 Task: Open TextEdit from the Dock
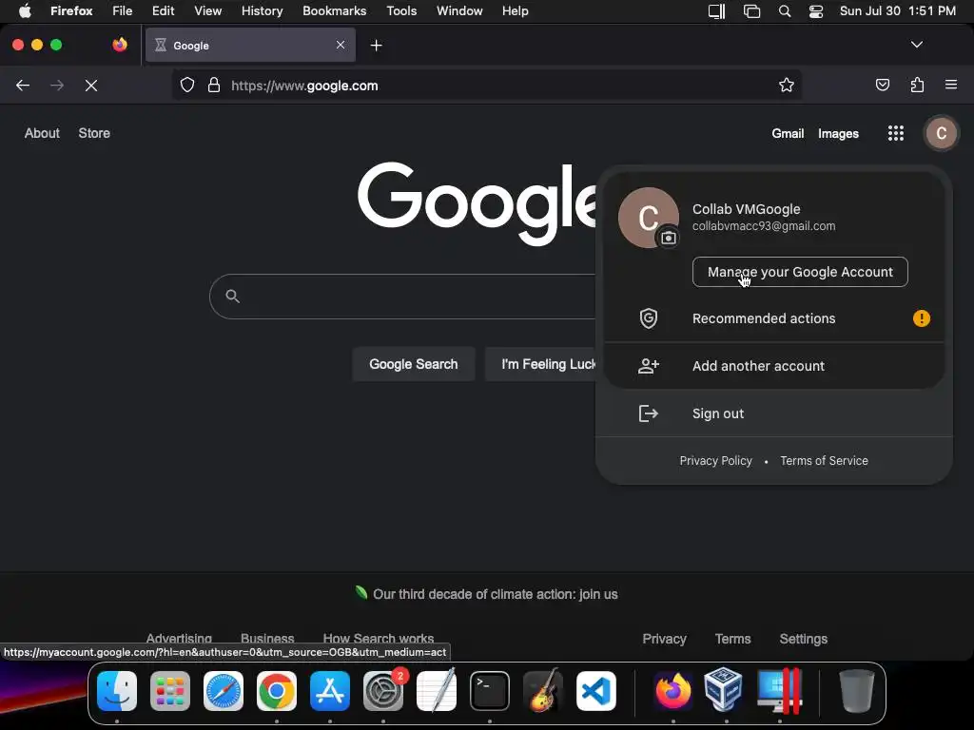pyautogui.click(x=437, y=690)
